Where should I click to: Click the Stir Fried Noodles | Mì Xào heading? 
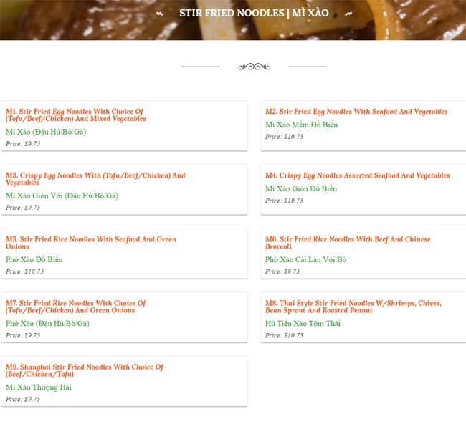pyautogui.click(x=254, y=13)
